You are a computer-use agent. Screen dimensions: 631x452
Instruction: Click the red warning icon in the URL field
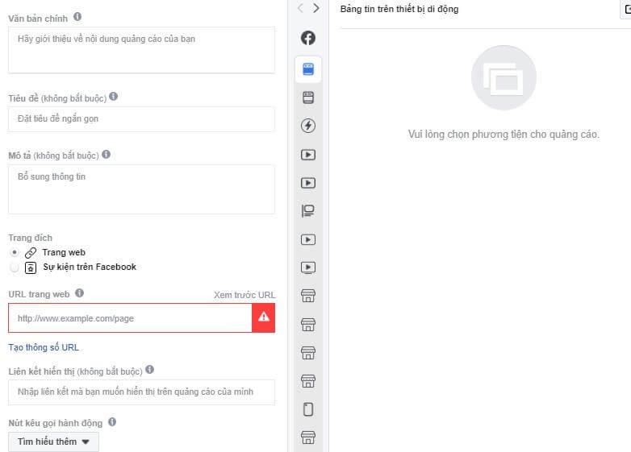tap(264, 317)
